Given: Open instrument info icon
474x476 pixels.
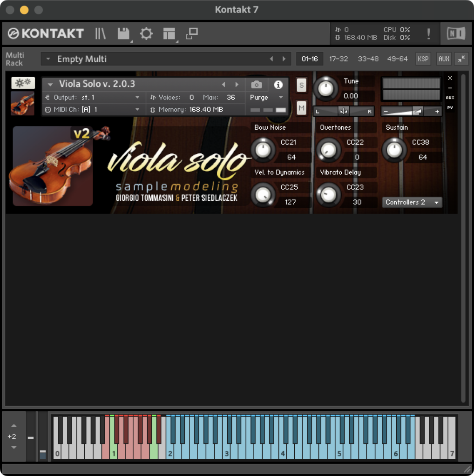Looking at the screenshot, I should (x=278, y=85).
